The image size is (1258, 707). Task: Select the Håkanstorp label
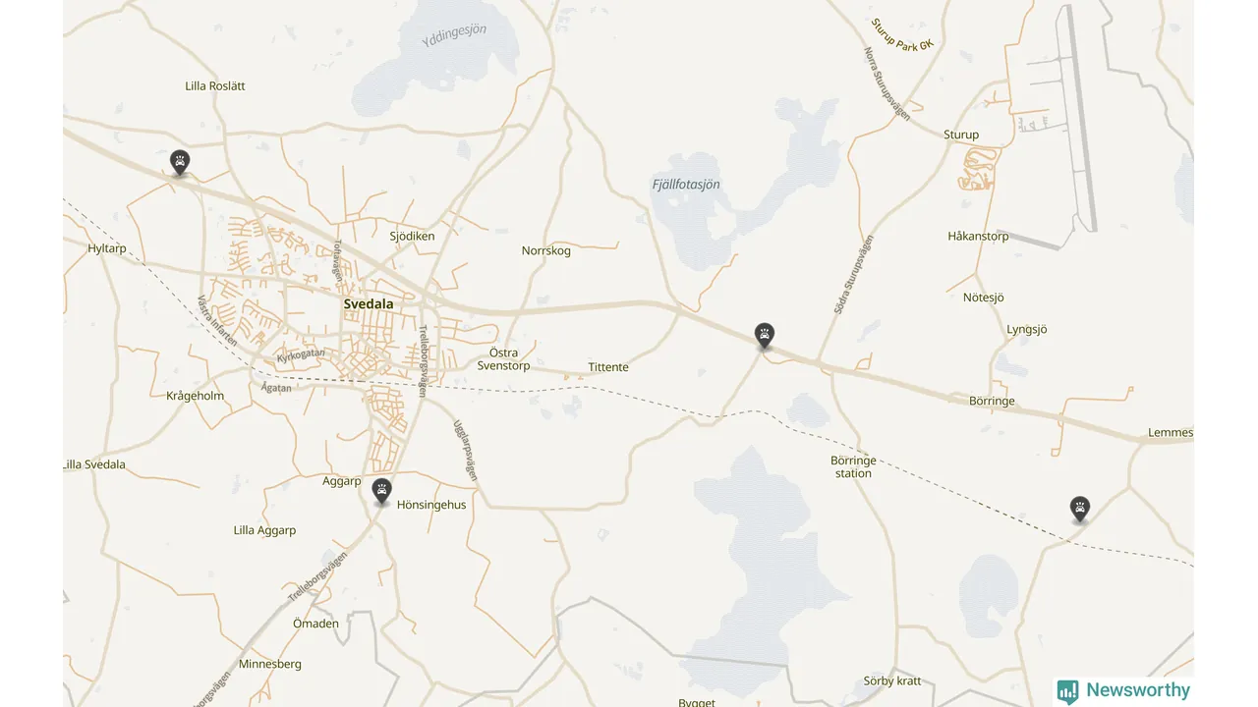coord(978,237)
